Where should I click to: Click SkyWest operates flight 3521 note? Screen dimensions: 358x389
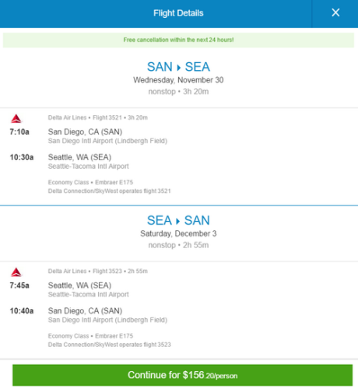[x=109, y=191]
